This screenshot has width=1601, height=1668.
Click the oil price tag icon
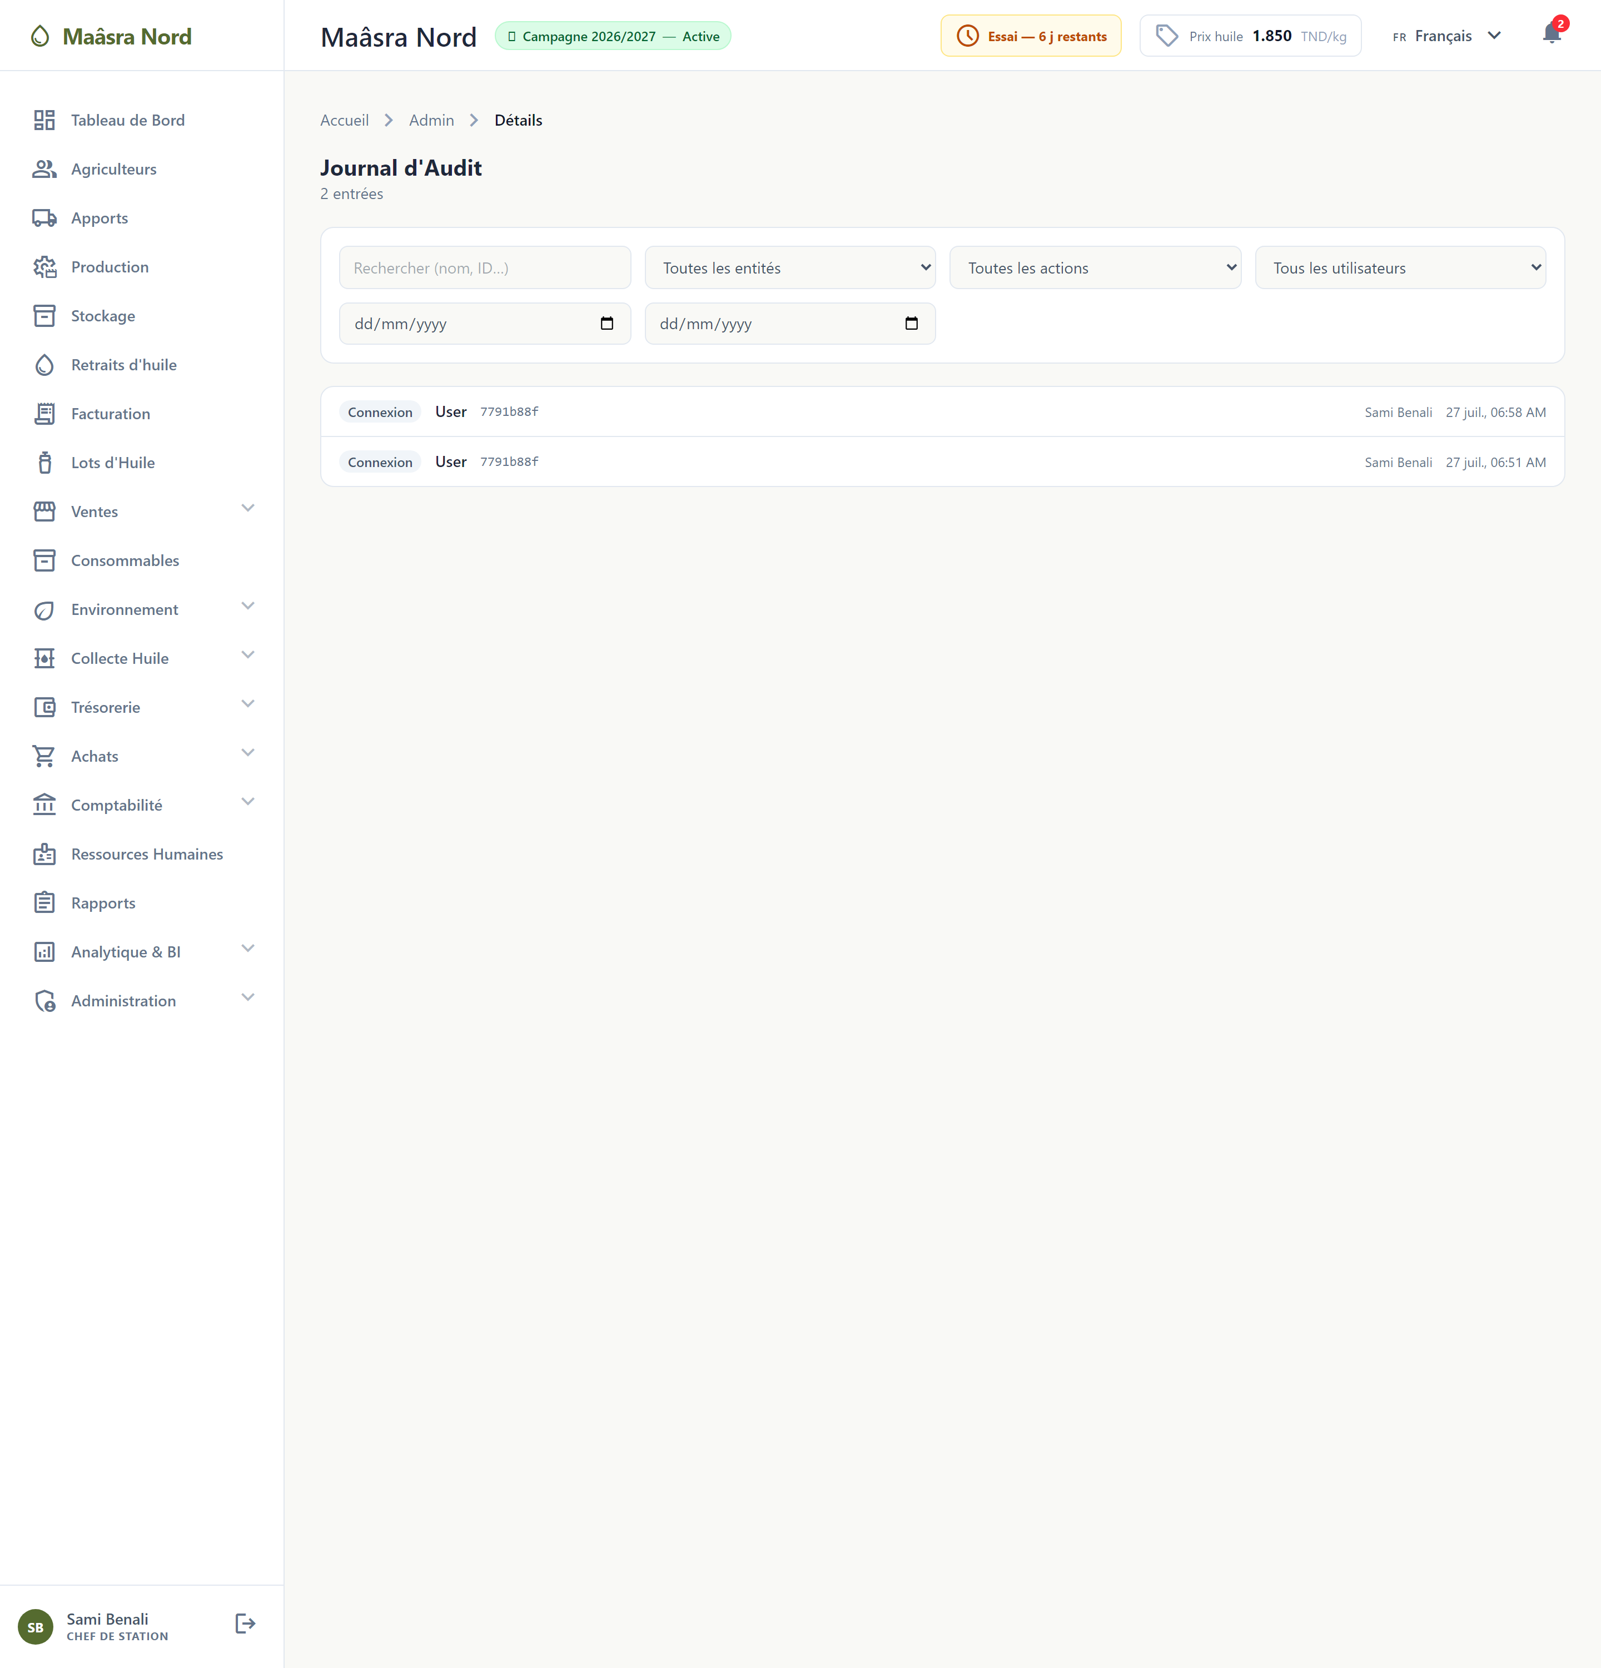(1167, 36)
